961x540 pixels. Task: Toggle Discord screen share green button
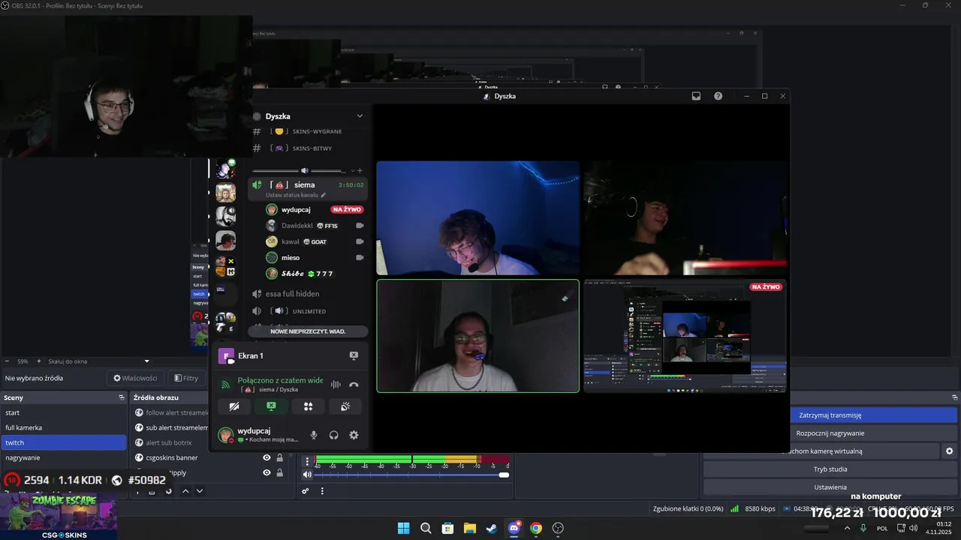pos(271,406)
